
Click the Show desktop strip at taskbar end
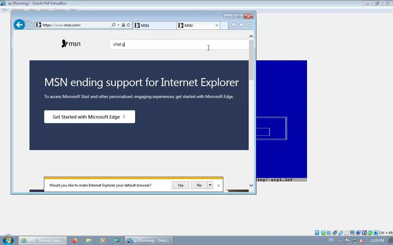coord(391,240)
